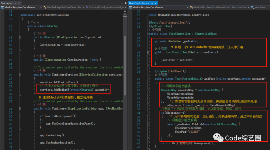
Task: Click 'UserAddSuccessMsg' in the Publish call
Action: (x=223, y=124)
